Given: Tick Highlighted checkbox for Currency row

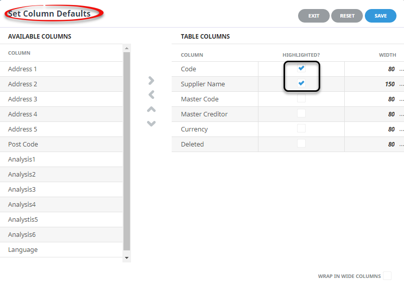Looking at the screenshot, I should (301, 129).
